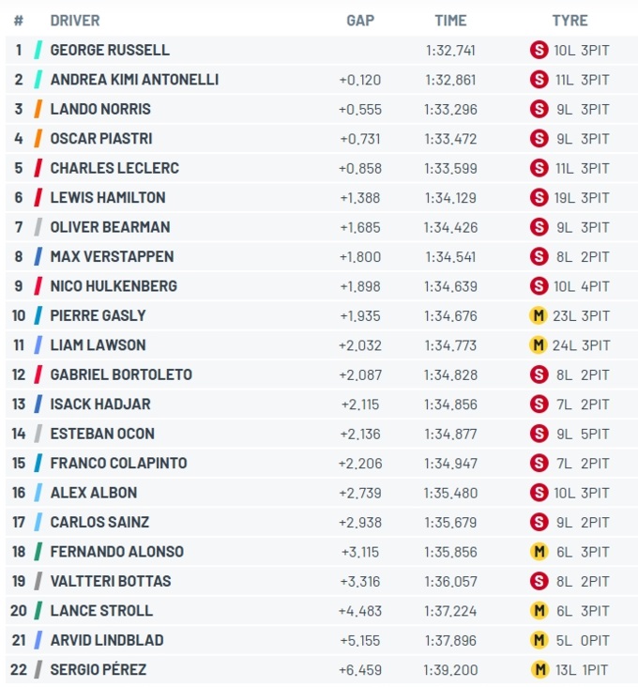638x687 pixels.
Task: Click the TYRE column header
Action: [x=570, y=20]
